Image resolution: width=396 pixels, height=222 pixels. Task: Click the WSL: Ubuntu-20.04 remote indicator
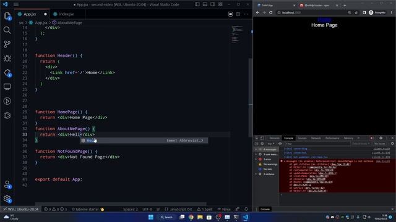20,209
